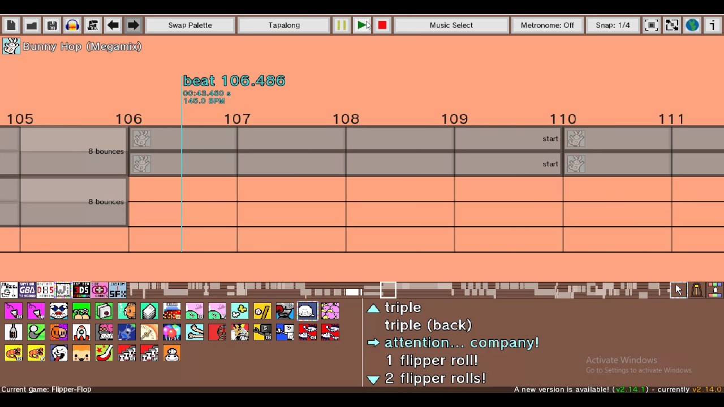Click the Swap Palette button
The height and width of the screenshot is (407, 724).
click(x=190, y=25)
